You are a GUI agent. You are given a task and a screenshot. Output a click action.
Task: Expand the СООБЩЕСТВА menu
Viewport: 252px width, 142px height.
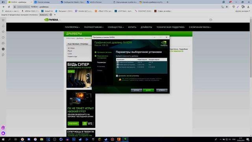click(116, 27)
